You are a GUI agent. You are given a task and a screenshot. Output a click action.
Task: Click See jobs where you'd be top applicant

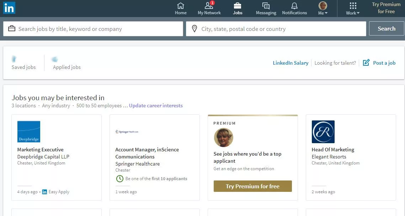point(247,157)
